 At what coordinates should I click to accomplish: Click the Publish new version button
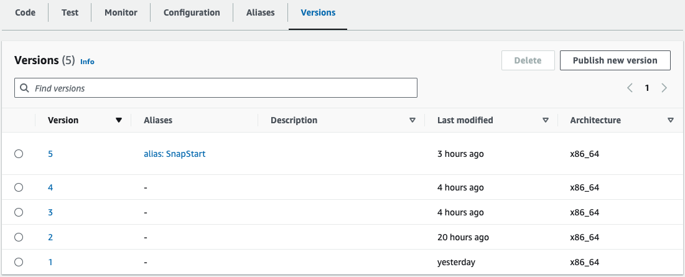[615, 60]
